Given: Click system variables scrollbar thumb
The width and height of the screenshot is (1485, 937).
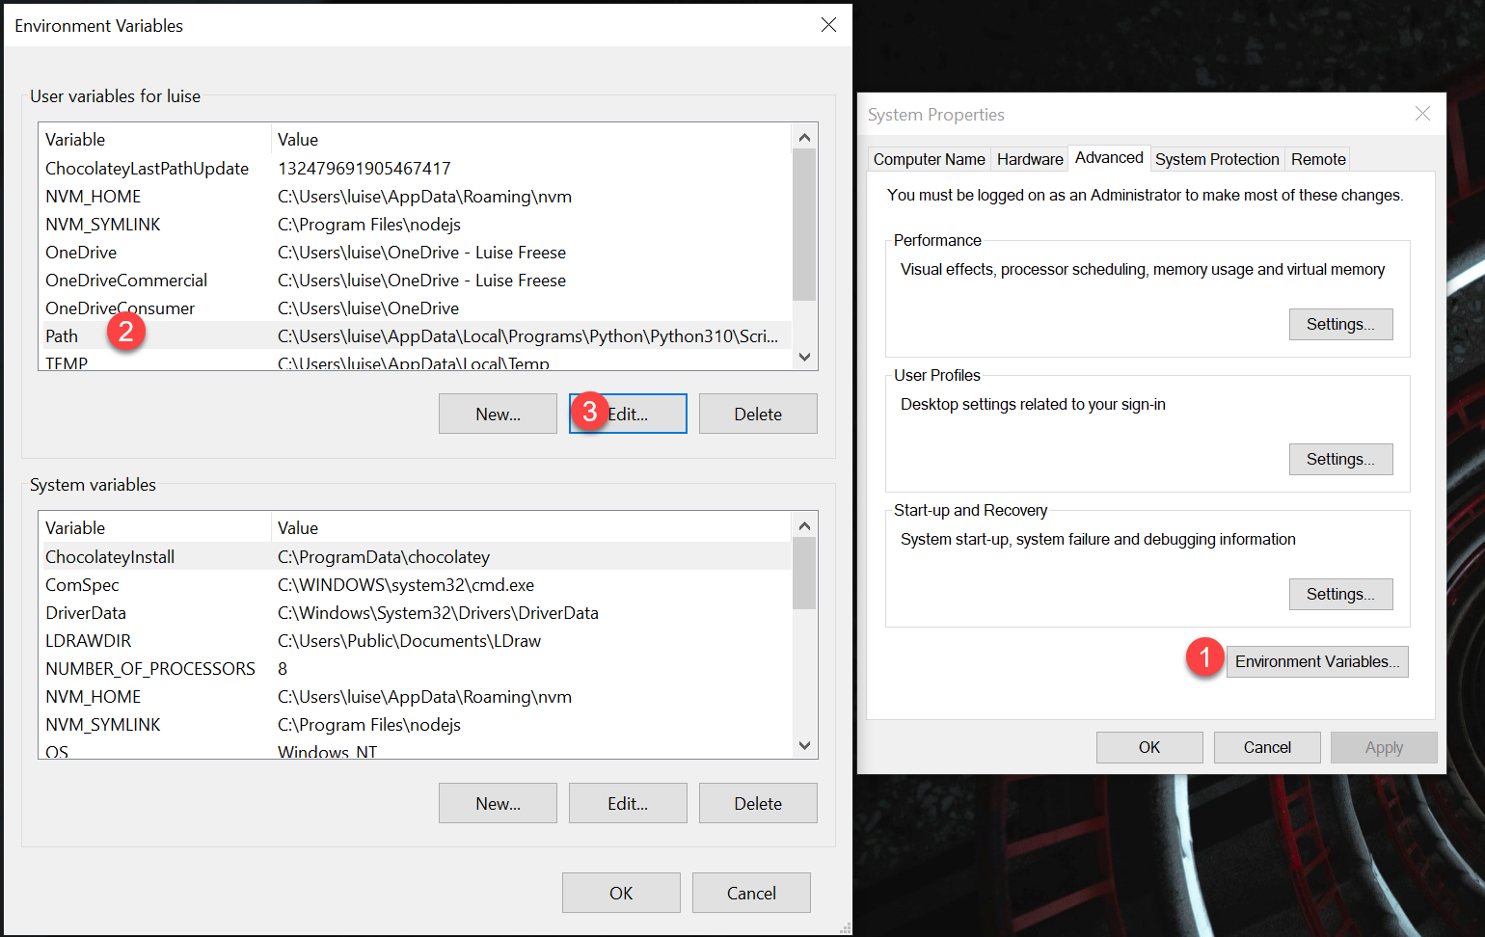Looking at the screenshot, I should point(804,574).
